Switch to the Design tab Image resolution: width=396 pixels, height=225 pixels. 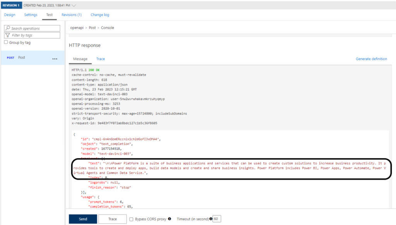[10, 15]
